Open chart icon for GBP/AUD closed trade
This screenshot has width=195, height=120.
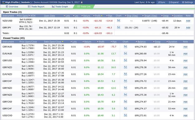pyautogui.click(x=125, y=46)
